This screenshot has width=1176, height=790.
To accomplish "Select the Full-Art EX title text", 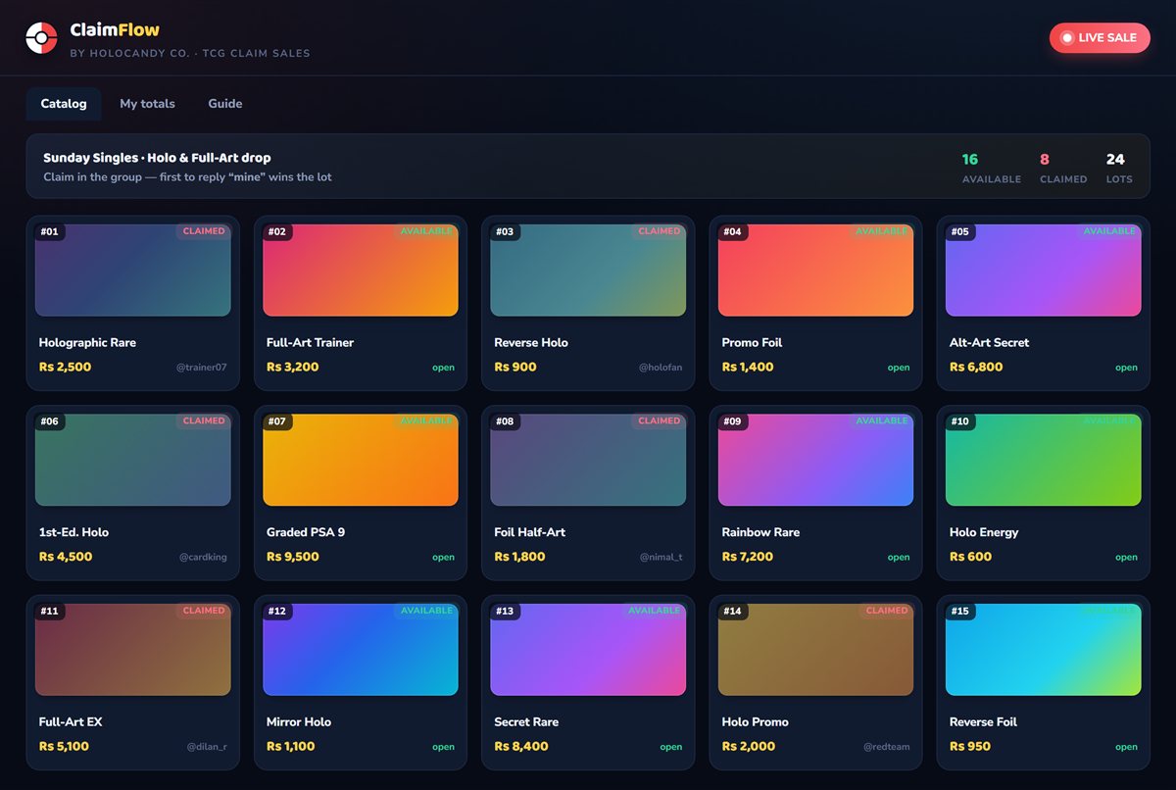I will pos(71,722).
